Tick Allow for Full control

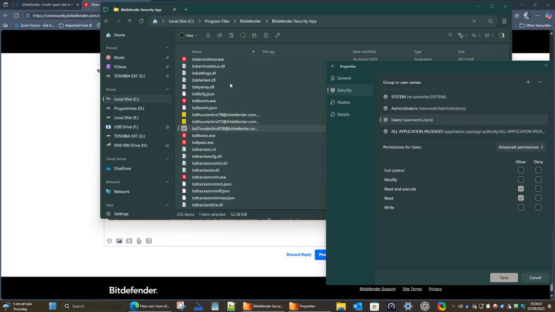[x=521, y=170]
